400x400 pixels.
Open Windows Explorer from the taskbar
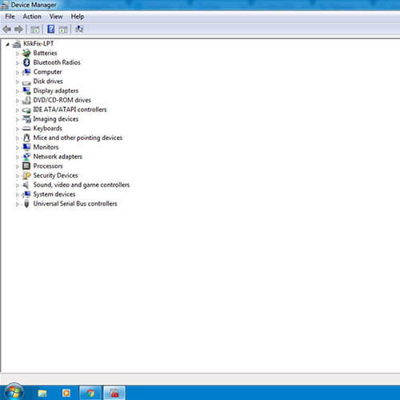42,393
